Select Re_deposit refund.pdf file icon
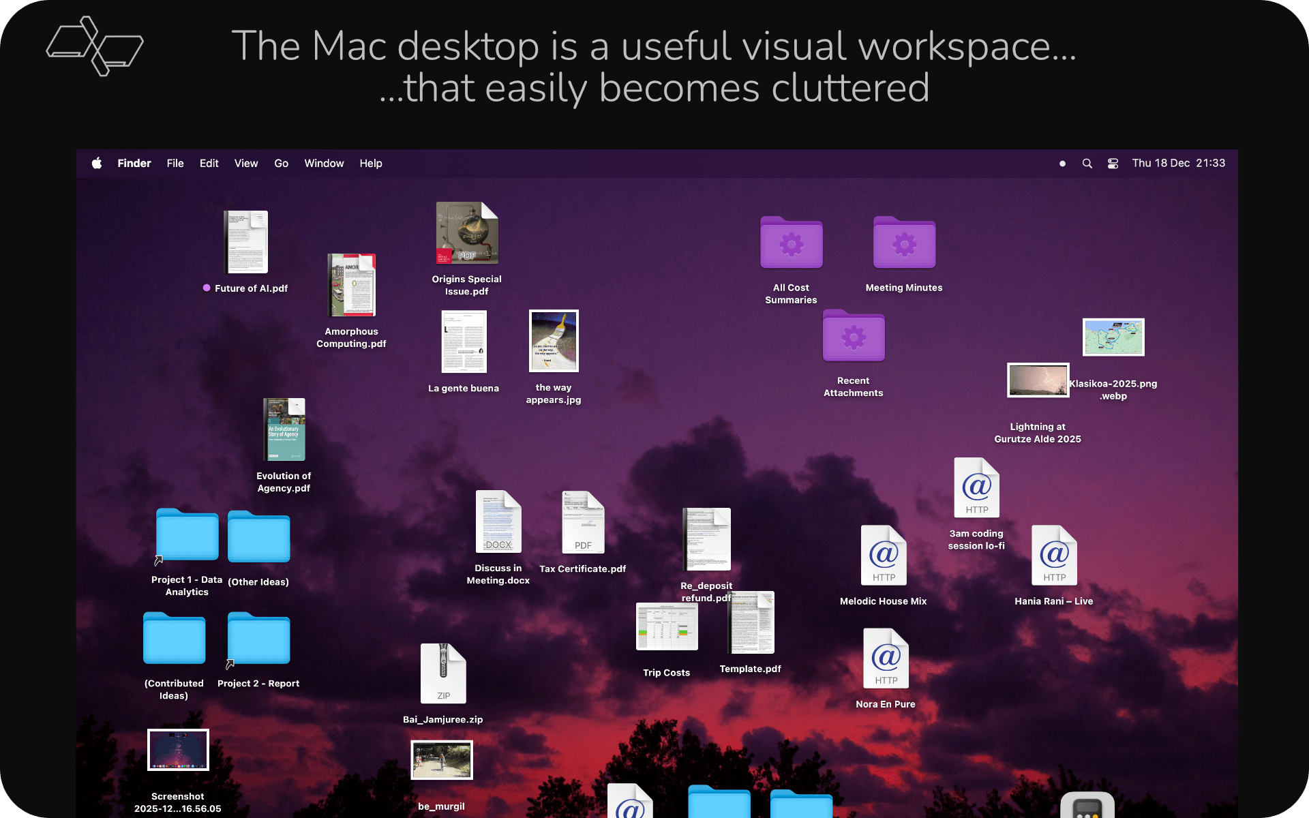This screenshot has height=818, width=1309. [706, 539]
